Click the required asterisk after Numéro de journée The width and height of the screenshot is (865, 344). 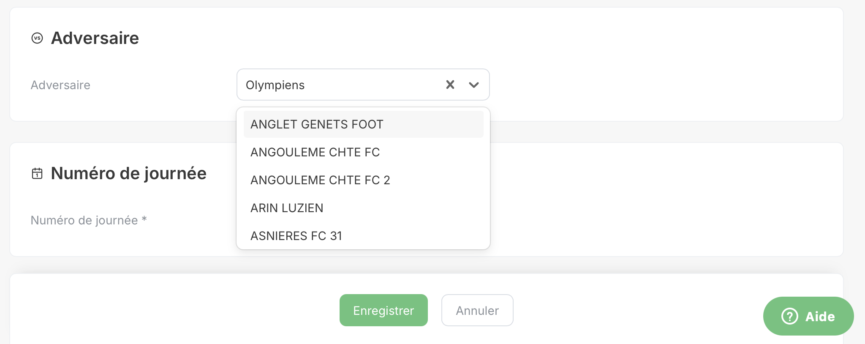pyautogui.click(x=144, y=219)
